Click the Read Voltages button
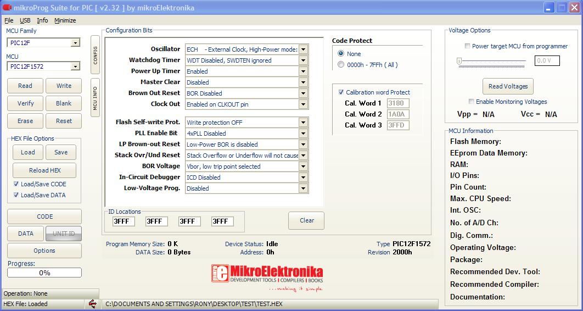Screen dimensions: 583x311 point(508,86)
